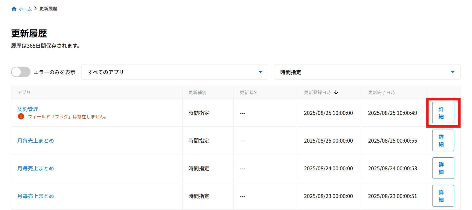
Task: Click the breadcrumb chevron separator
Action: [x=35, y=8]
